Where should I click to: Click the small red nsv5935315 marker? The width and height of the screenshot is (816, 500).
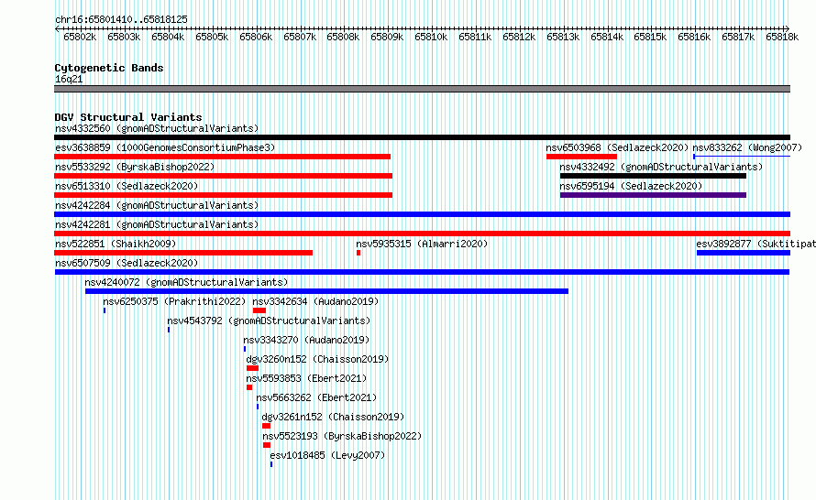(x=358, y=253)
